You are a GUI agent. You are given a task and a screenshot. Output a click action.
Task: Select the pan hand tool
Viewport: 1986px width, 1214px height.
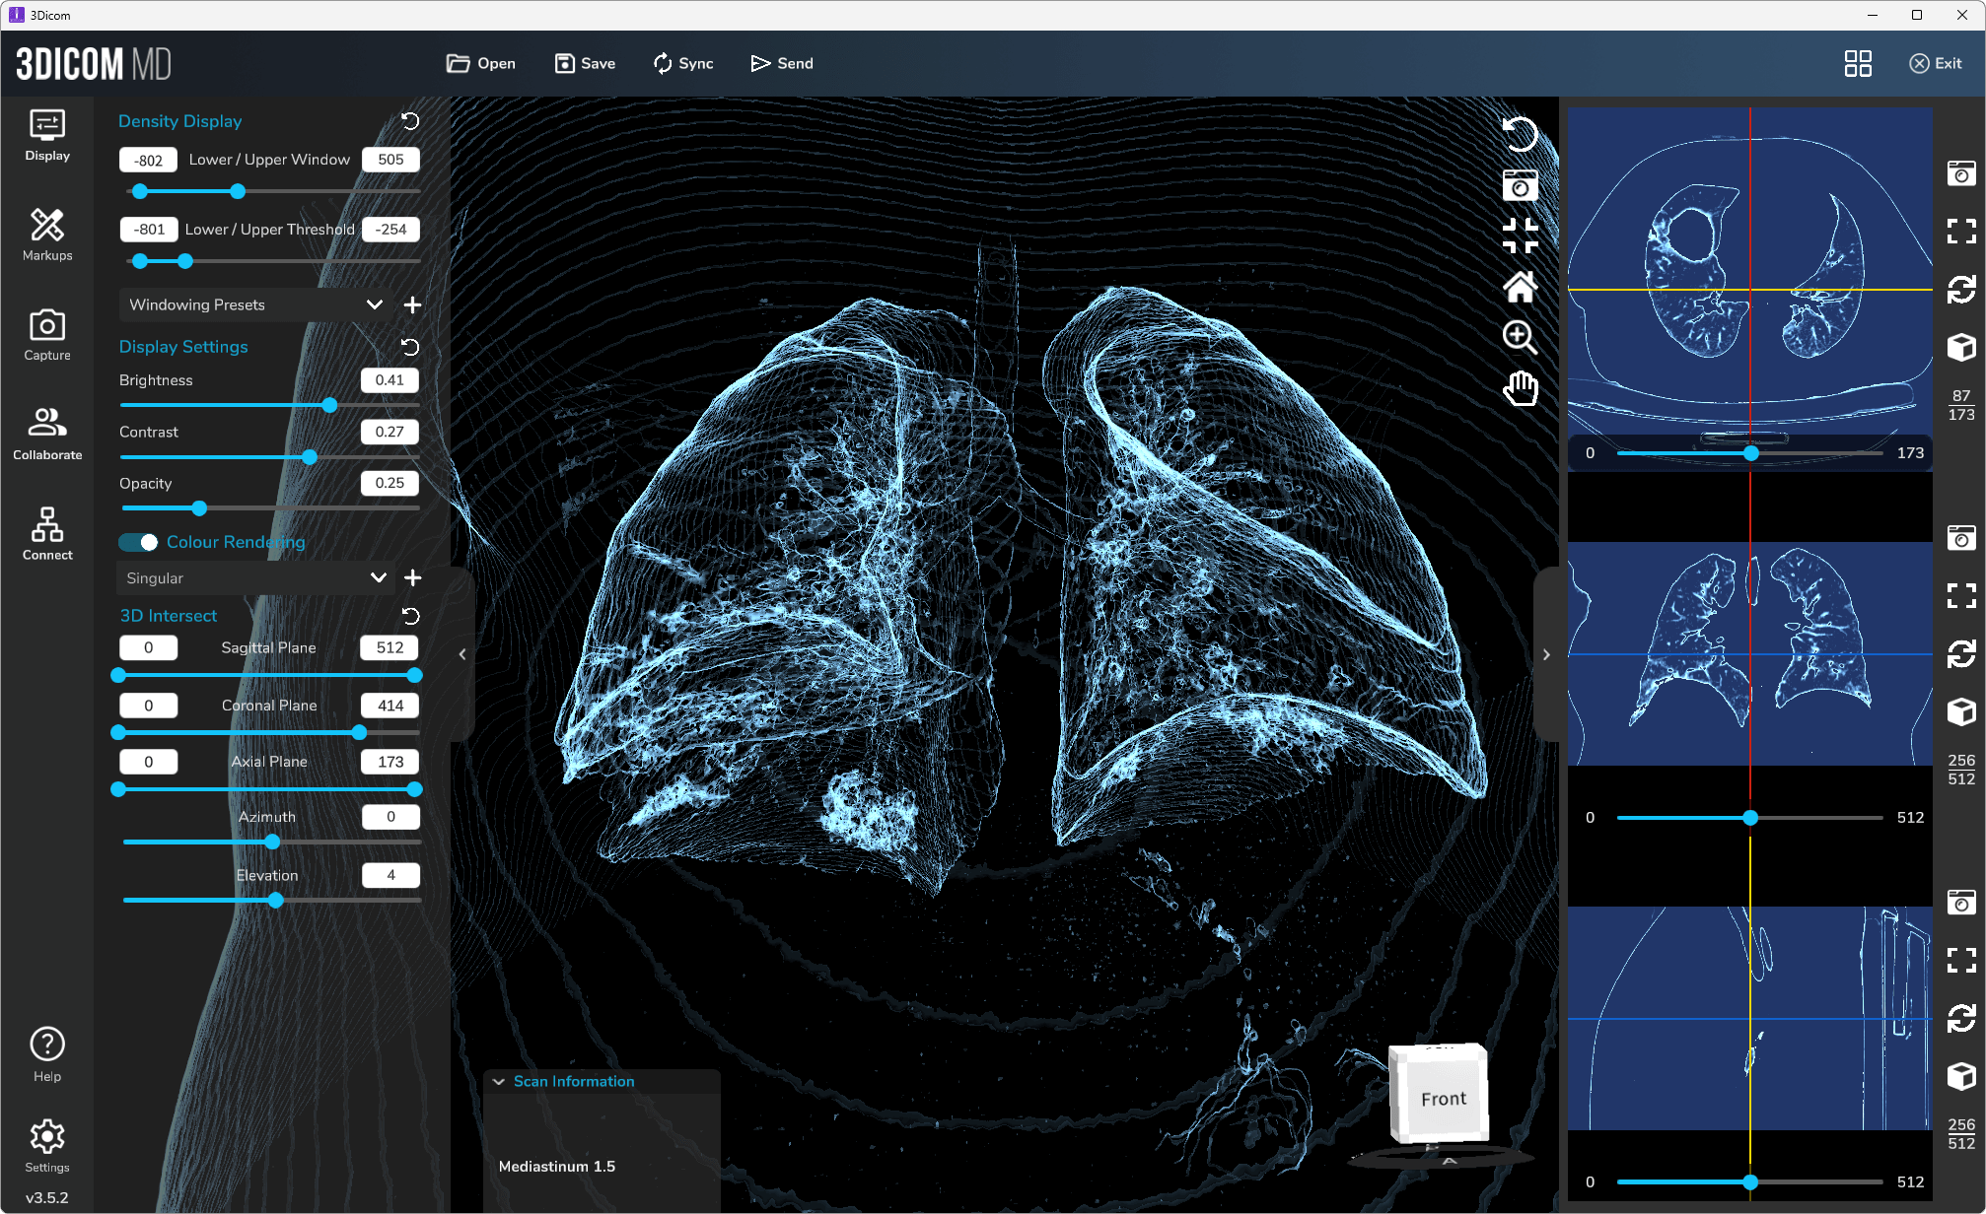tap(1520, 388)
